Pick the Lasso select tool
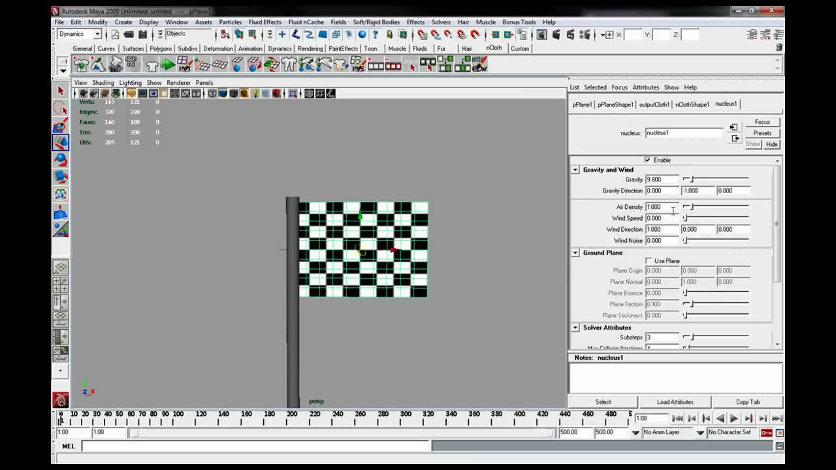The width and height of the screenshot is (836, 470). [61, 108]
